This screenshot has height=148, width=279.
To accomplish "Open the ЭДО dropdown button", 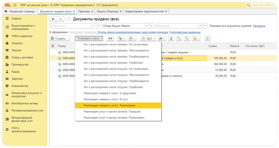I will tap(148, 39).
